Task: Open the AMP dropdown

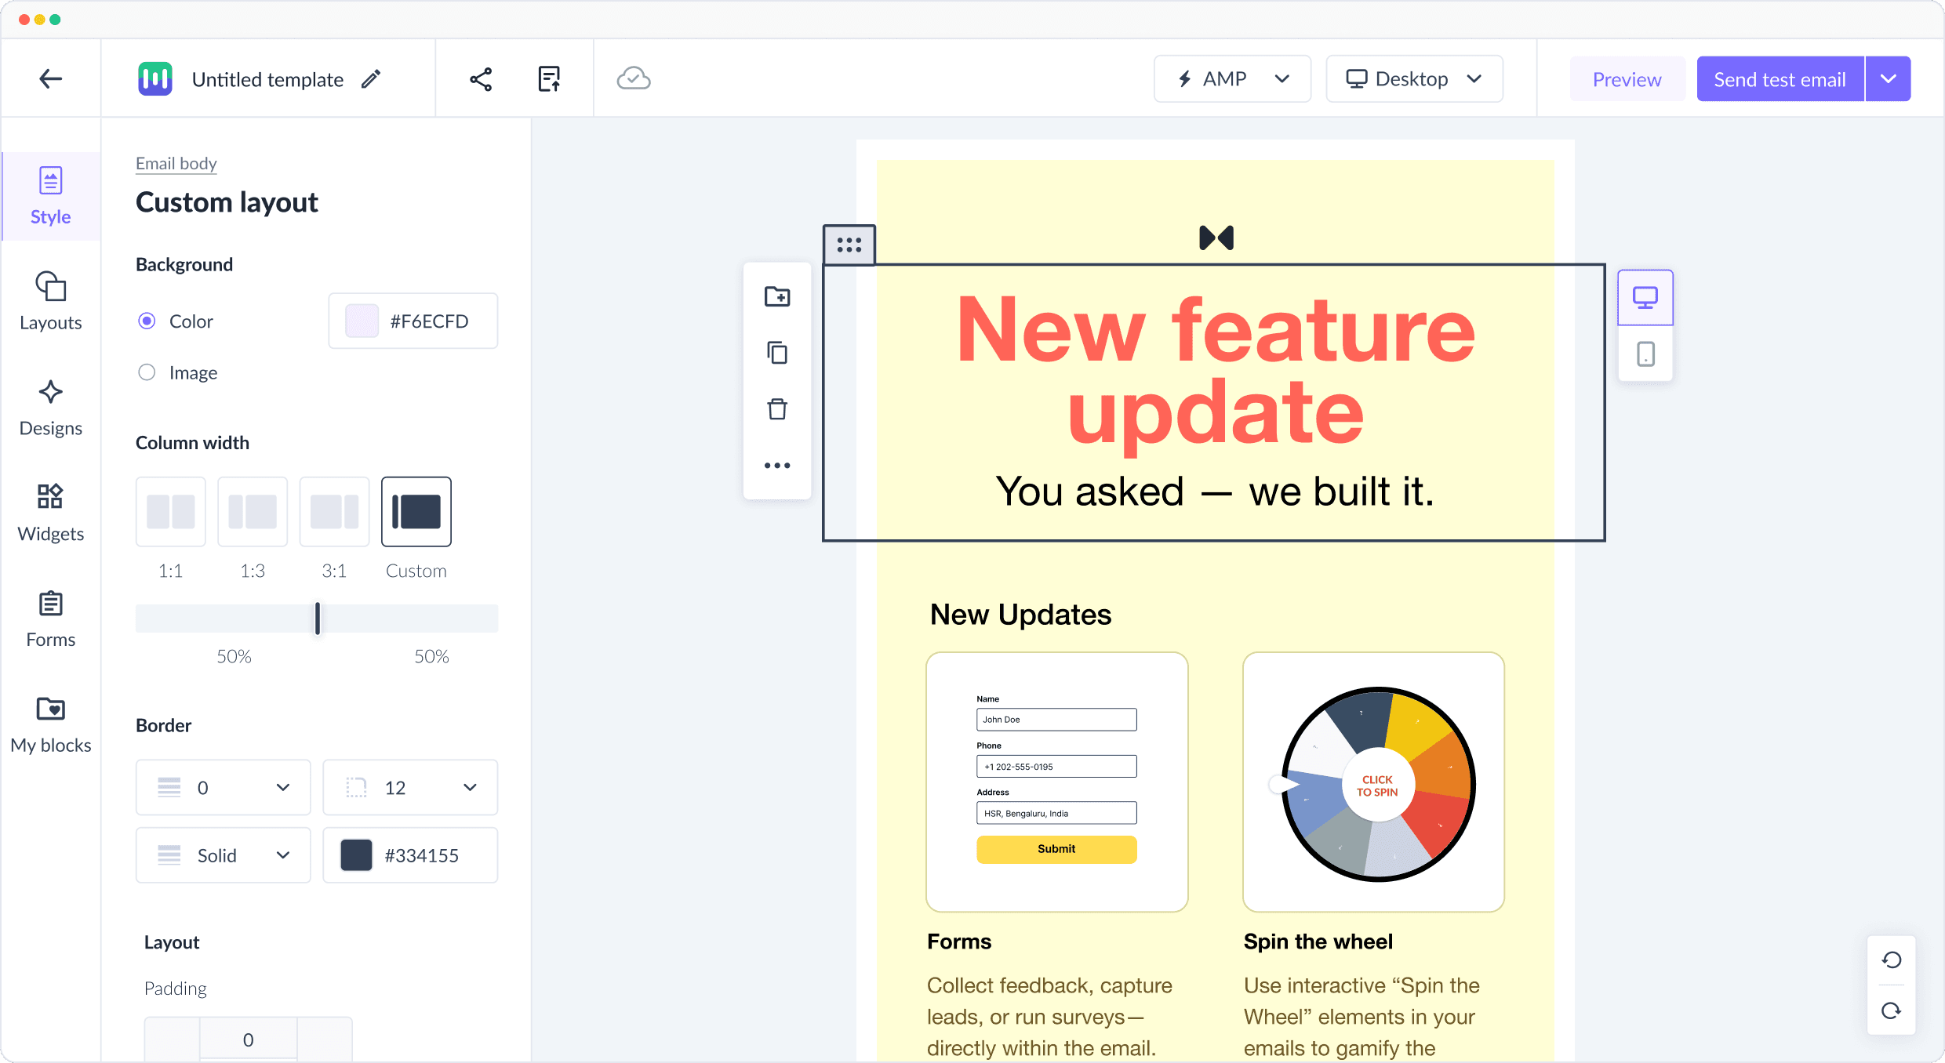Action: coord(1232,79)
